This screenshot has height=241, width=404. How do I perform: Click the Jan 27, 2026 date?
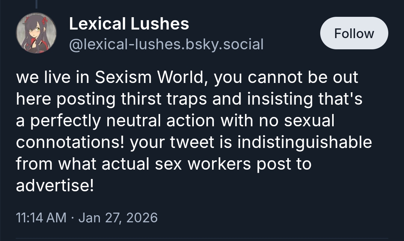pos(118,217)
